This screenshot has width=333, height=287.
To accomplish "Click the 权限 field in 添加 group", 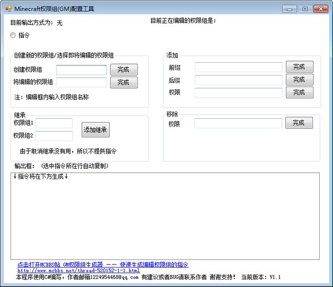I will tap(239, 93).
